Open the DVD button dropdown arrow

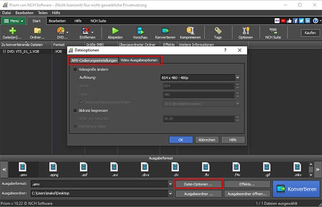coord(68,32)
